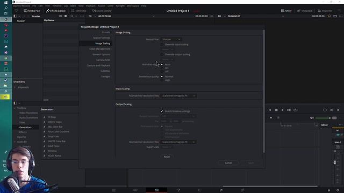
Task: Open the Color page icon
Action: (199, 190)
